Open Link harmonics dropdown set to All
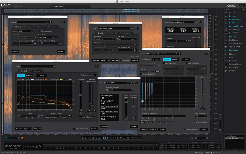This screenshot has height=154, width=246. click(x=201, y=116)
